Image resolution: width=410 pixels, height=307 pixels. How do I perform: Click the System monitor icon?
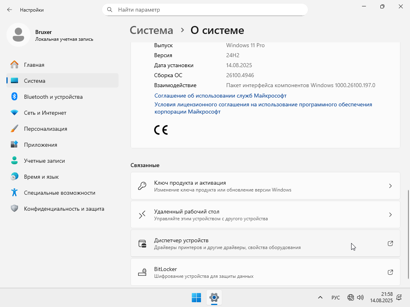[x=14, y=81]
